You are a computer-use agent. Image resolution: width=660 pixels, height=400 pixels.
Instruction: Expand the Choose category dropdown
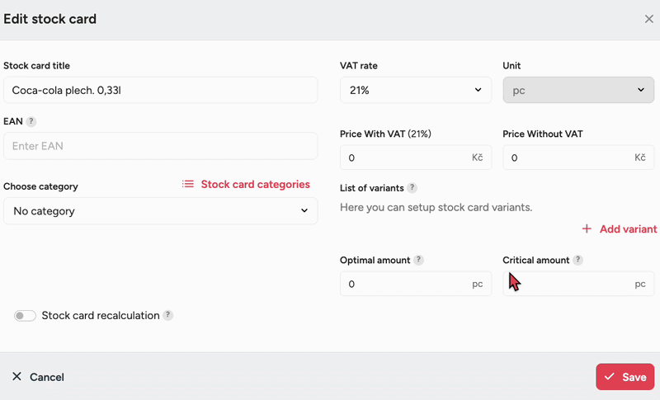160,211
